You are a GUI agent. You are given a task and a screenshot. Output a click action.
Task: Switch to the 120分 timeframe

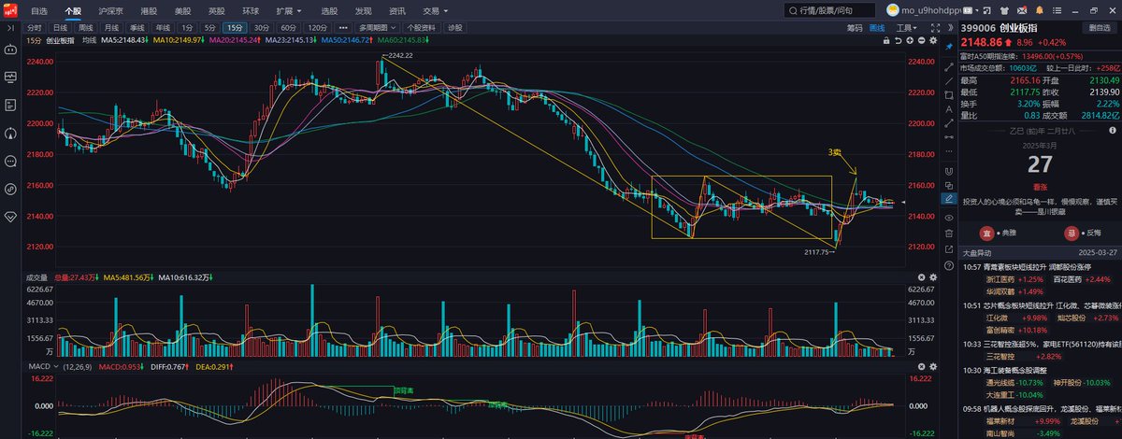click(x=319, y=29)
